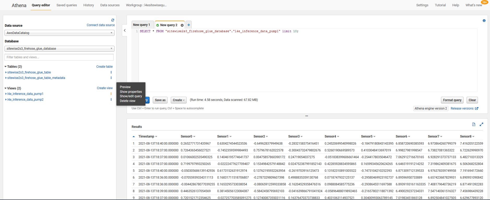
Task: Switch to the Query editor tab
Action: pyautogui.click(x=41, y=5)
